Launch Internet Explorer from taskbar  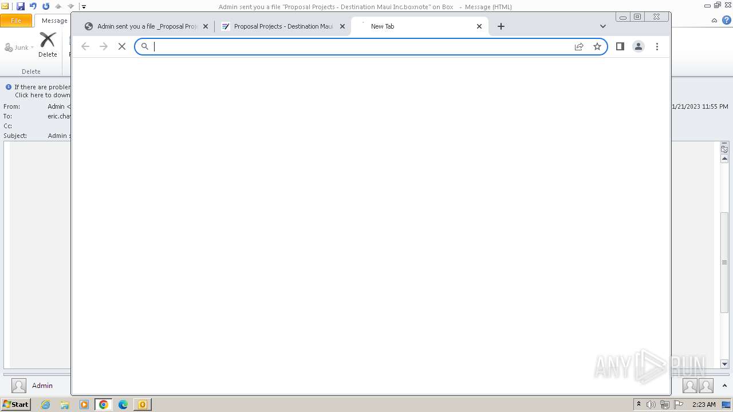coord(46,405)
